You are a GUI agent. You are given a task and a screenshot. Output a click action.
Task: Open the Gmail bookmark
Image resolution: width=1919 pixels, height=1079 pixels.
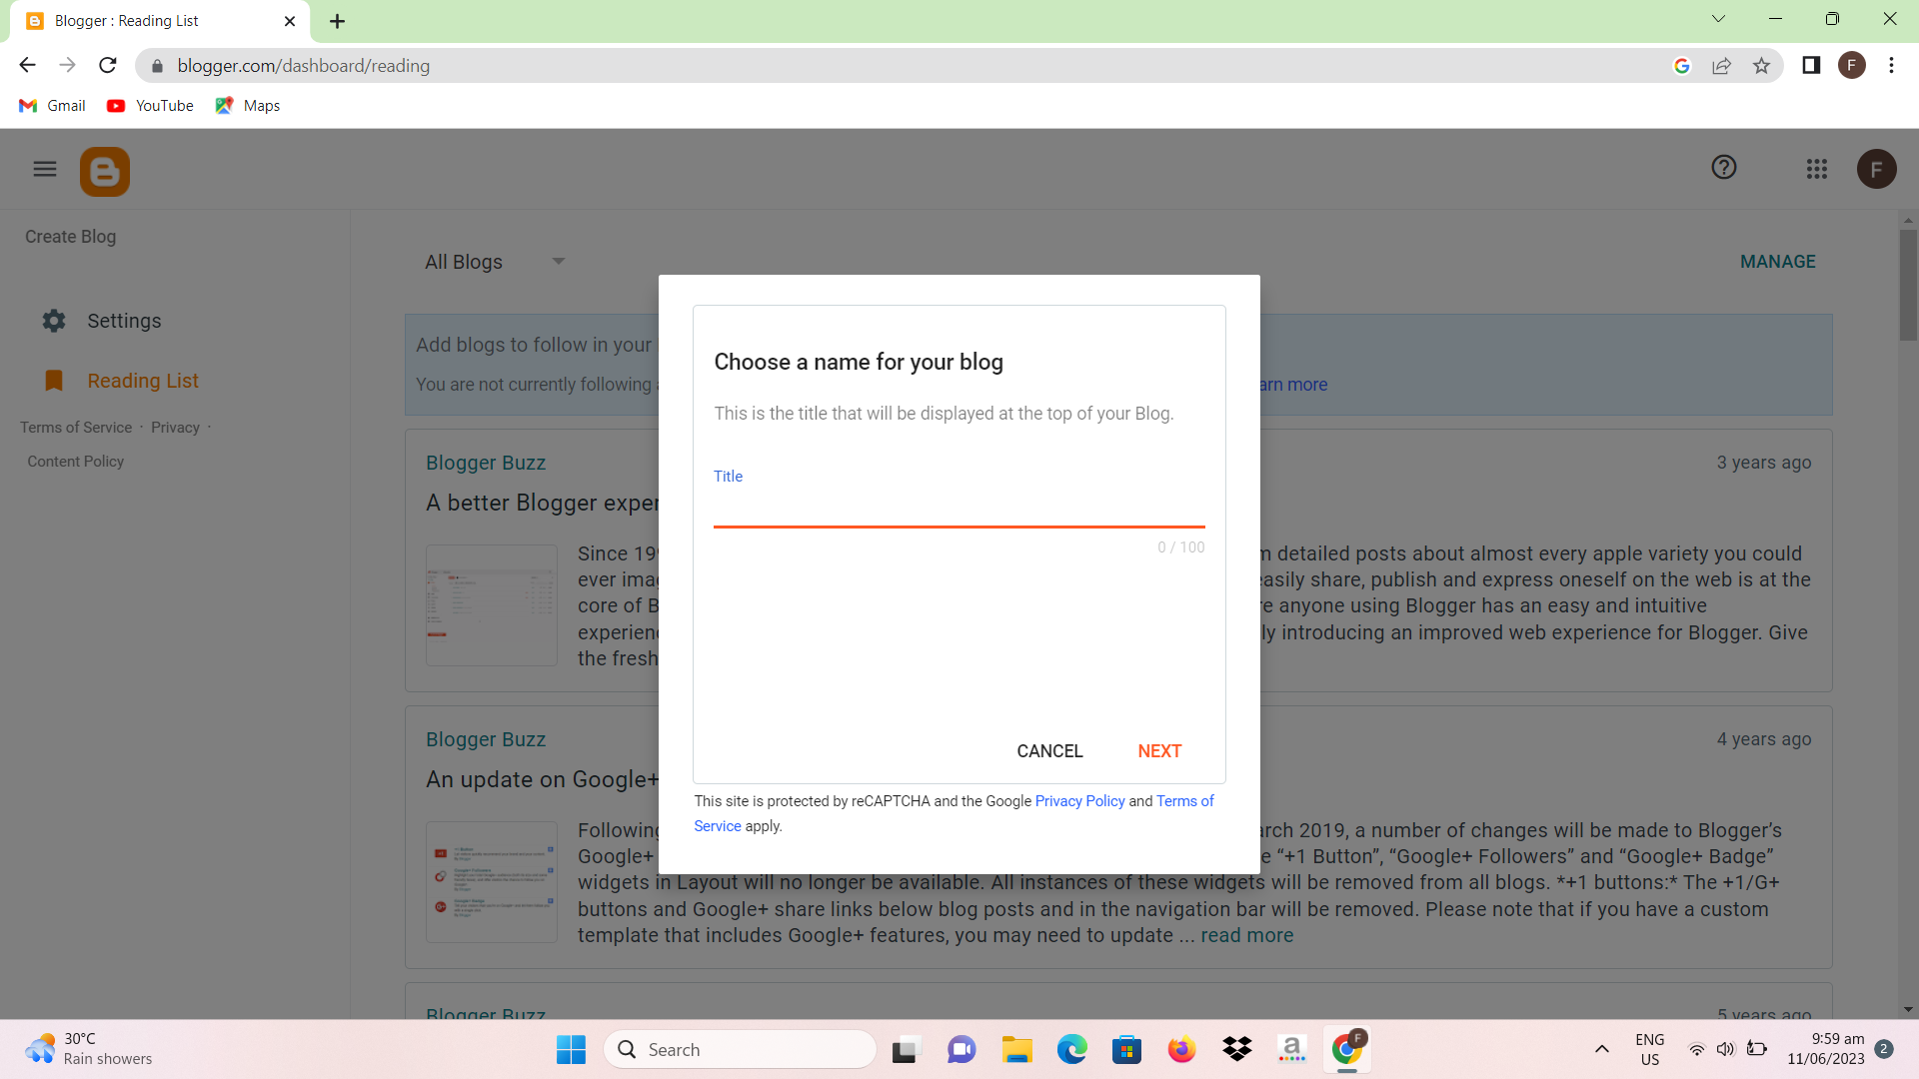point(53,106)
